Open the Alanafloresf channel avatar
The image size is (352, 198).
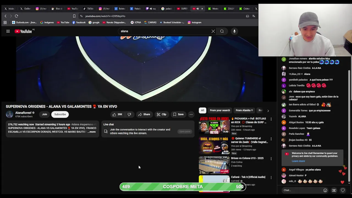[10, 114]
